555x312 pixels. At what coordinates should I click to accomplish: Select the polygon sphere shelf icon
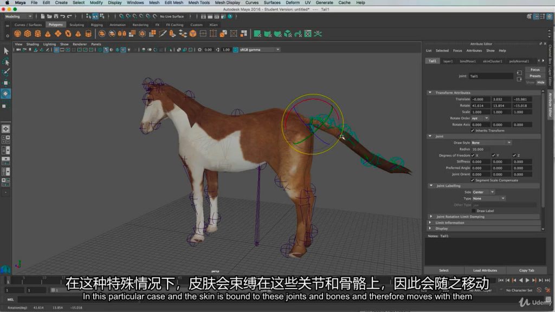[17, 34]
